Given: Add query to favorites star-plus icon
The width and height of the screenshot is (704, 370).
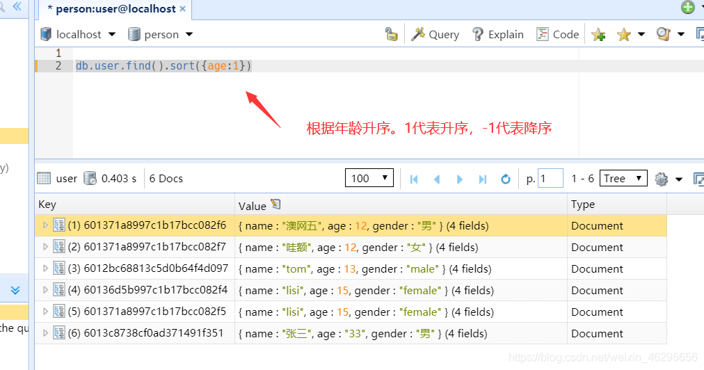Looking at the screenshot, I should coord(598,35).
